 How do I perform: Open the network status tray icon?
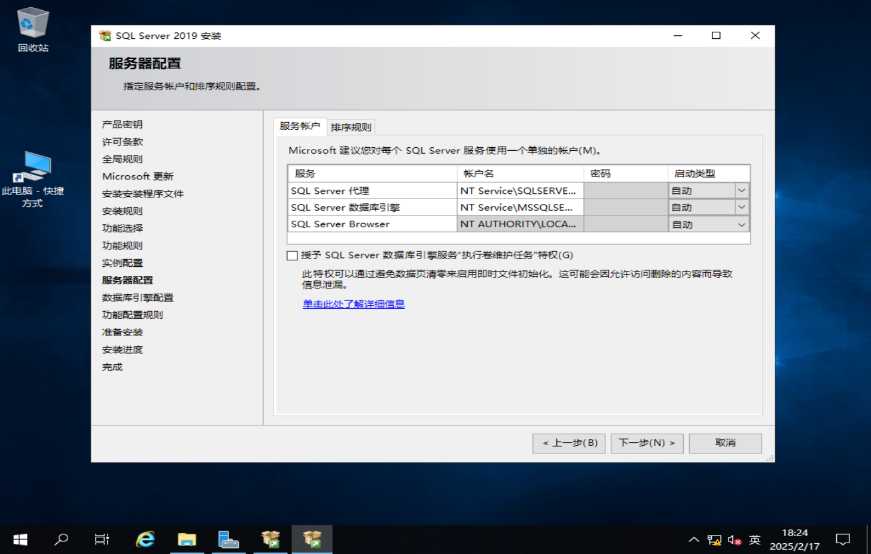click(714, 540)
